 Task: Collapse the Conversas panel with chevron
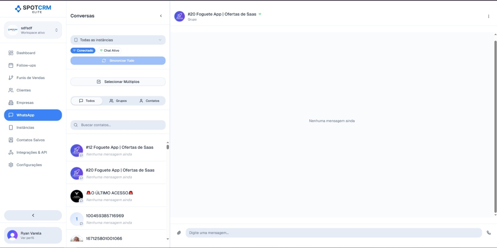pyautogui.click(x=161, y=16)
